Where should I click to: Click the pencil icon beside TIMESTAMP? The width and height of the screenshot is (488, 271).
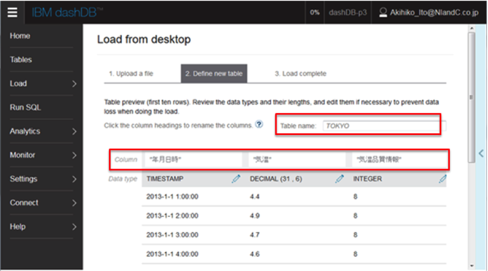click(x=236, y=178)
